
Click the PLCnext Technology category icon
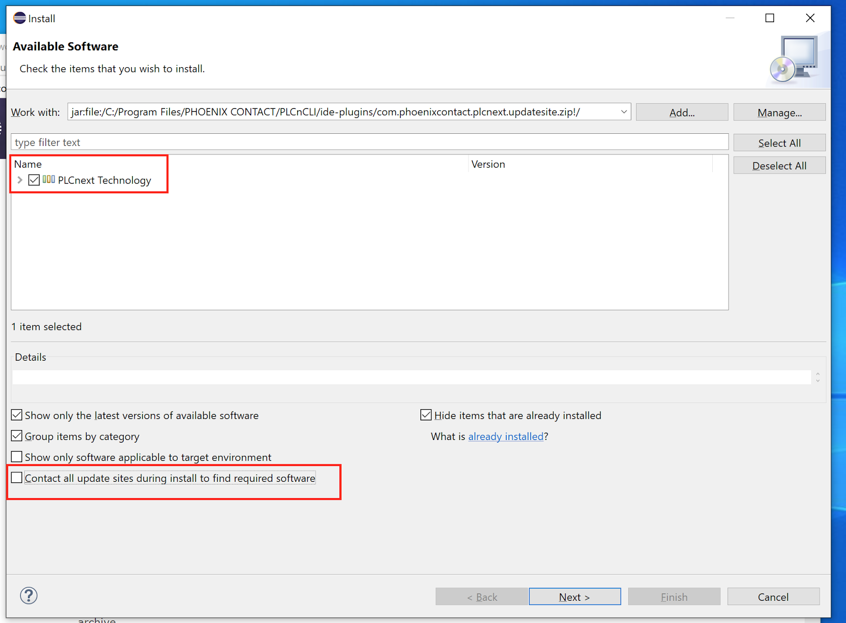pos(49,179)
